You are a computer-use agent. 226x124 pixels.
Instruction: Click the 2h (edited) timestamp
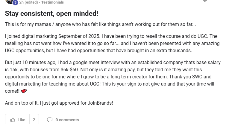point(29,2)
